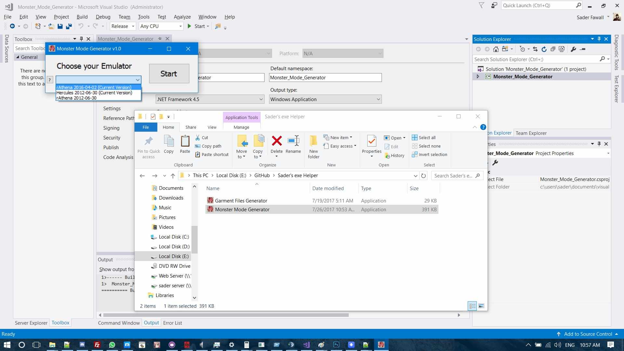Click File Explorer Help question mark icon

pyautogui.click(x=483, y=127)
